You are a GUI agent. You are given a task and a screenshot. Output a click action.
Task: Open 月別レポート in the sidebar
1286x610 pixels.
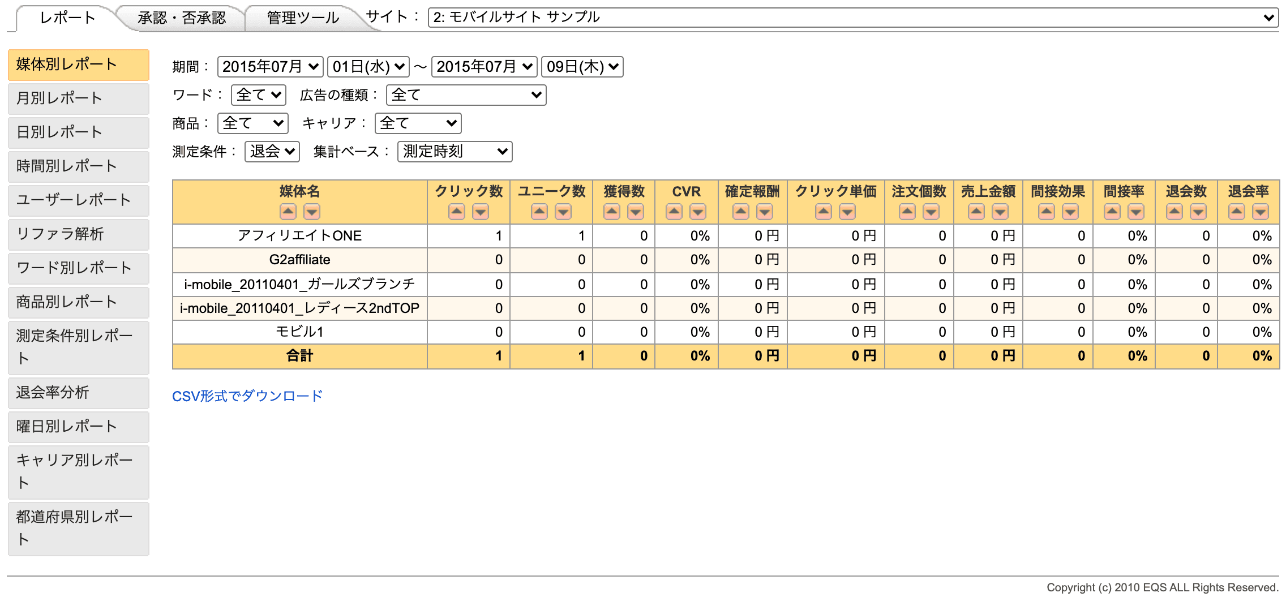click(79, 98)
